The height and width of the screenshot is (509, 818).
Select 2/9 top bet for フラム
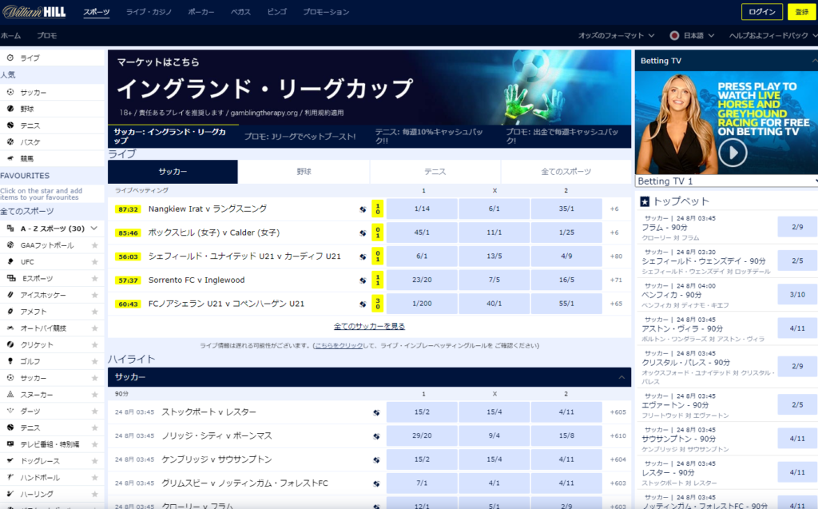point(797,227)
